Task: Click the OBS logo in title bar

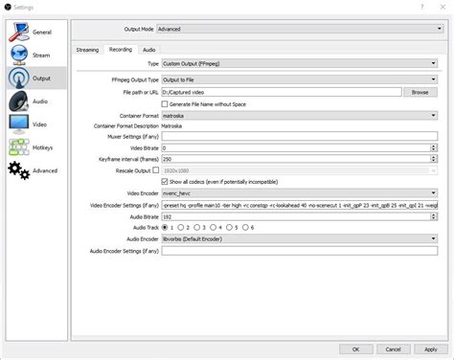Action: click(8, 7)
